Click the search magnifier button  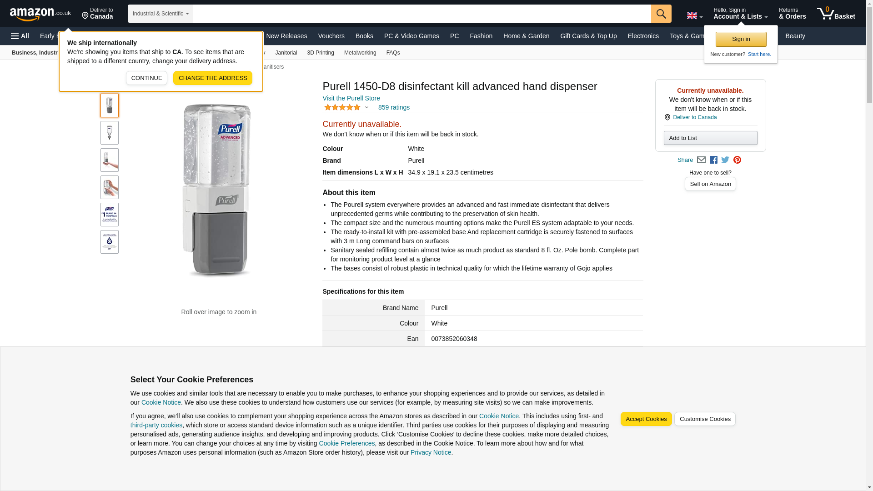coord(661,14)
